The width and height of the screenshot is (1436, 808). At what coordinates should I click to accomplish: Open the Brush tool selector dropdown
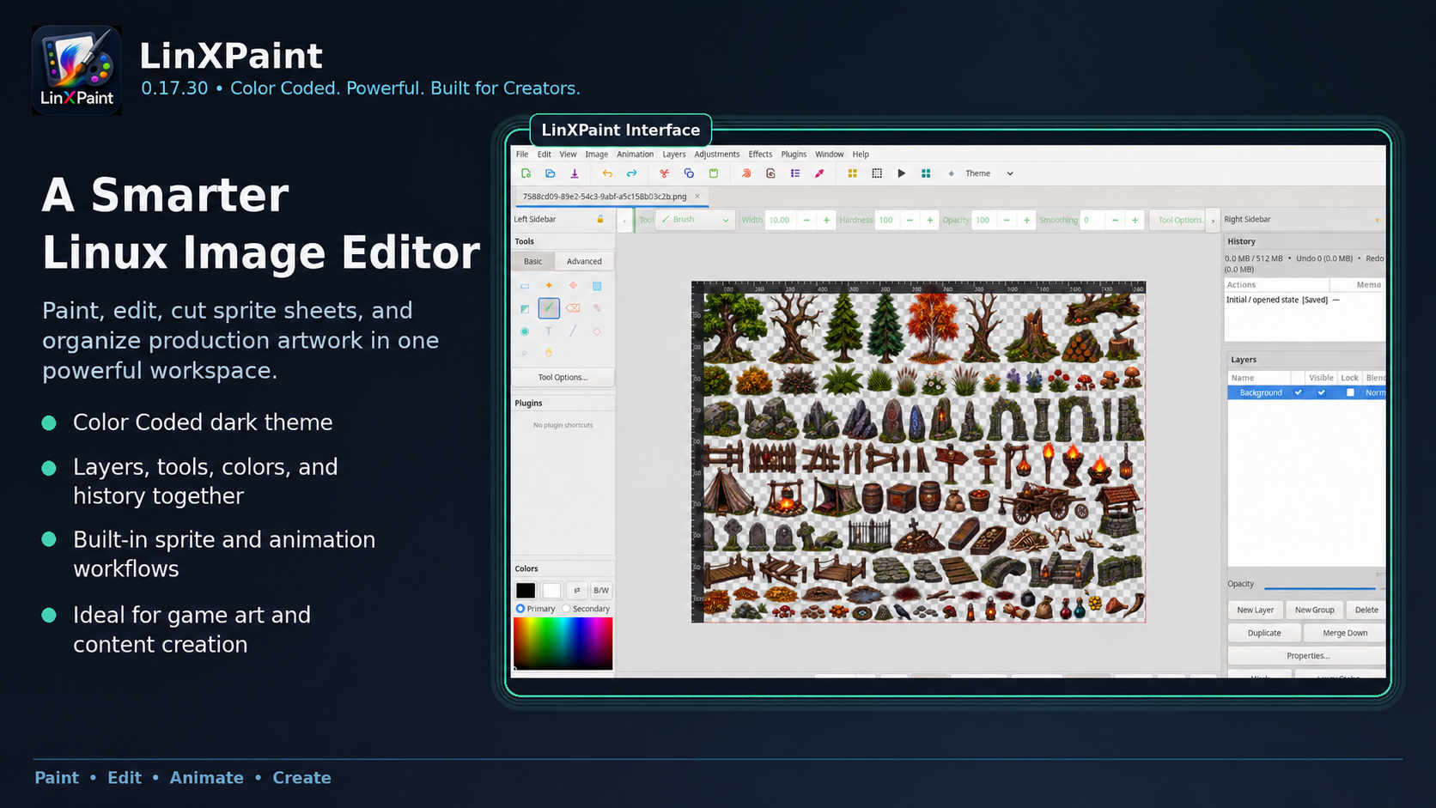[695, 220]
